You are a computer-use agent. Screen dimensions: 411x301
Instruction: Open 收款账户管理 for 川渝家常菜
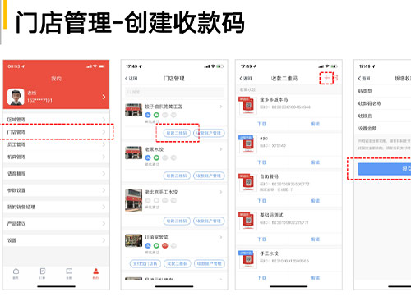point(210,264)
